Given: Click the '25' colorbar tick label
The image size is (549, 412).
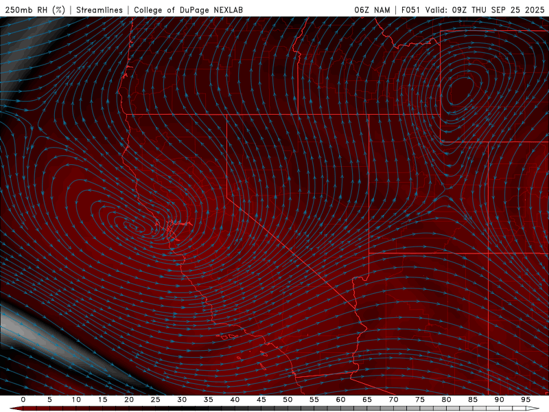Looking at the screenshot, I should 156,400.
